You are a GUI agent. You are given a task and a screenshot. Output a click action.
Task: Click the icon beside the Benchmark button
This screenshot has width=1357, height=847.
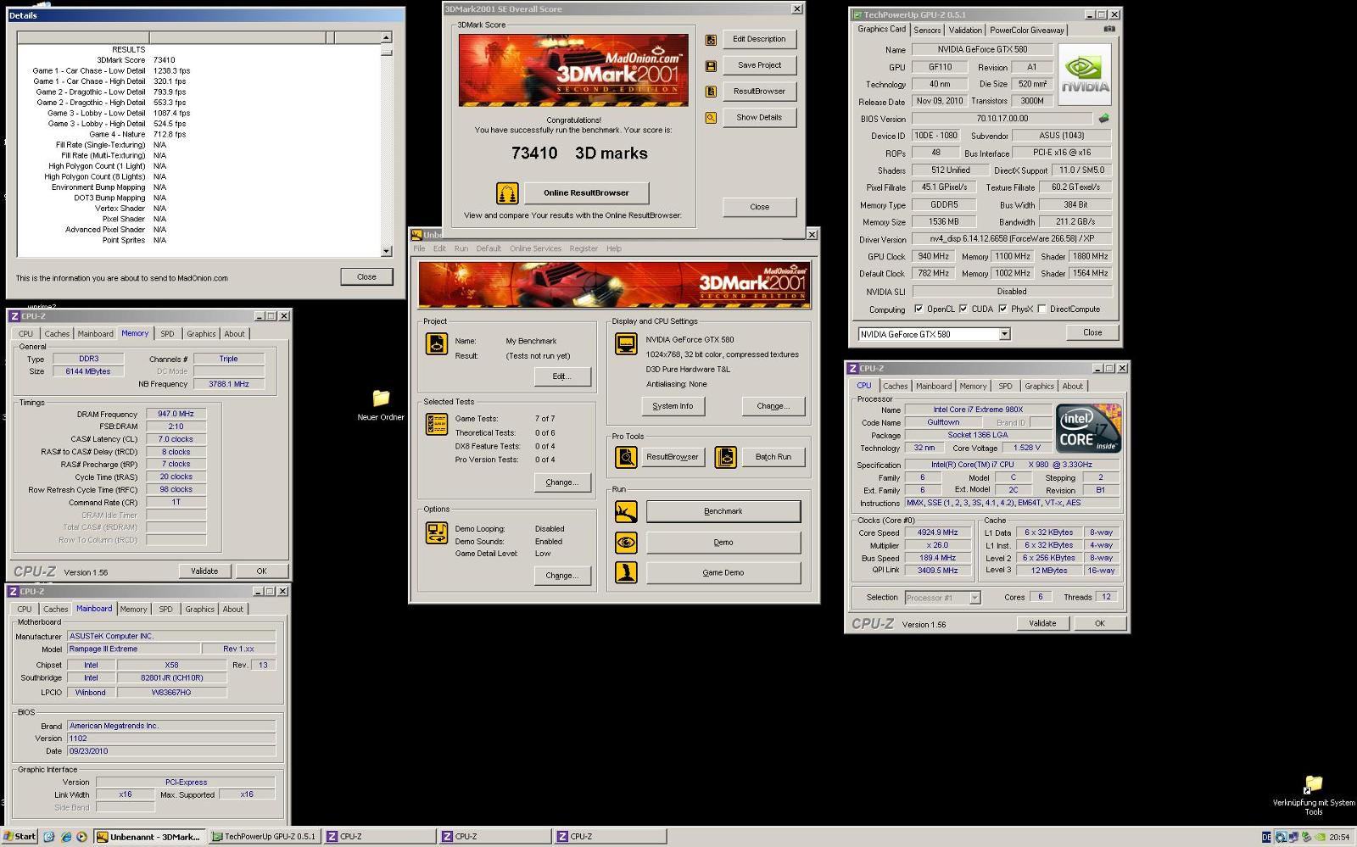click(626, 511)
